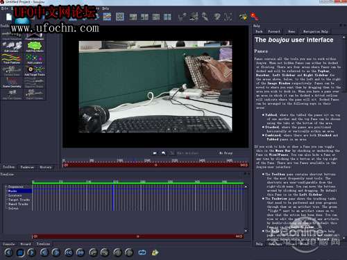Click the four-pane view layout icon
The height and width of the screenshot is (260, 347).
tap(167, 17)
